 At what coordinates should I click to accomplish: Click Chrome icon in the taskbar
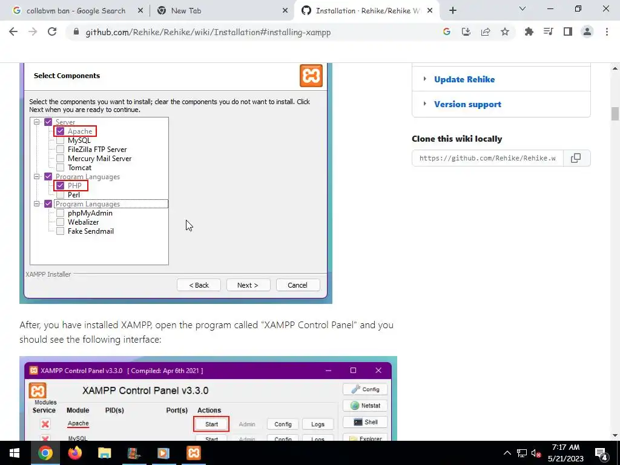(45, 453)
